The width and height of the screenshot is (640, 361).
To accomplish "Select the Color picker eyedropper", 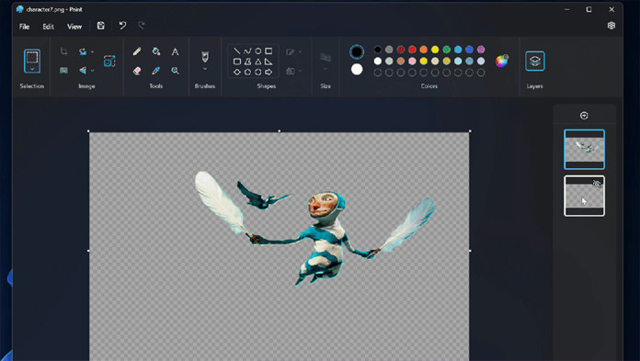I will click(156, 71).
